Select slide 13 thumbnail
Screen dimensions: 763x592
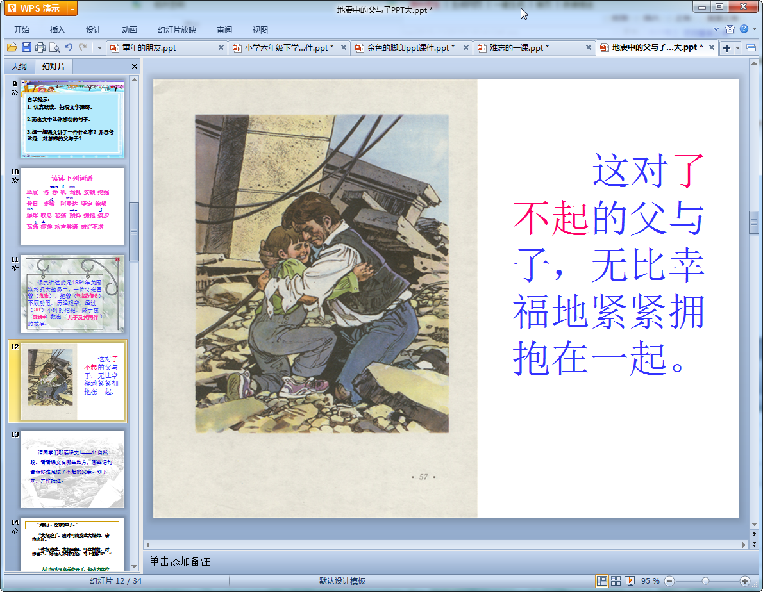(72, 469)
